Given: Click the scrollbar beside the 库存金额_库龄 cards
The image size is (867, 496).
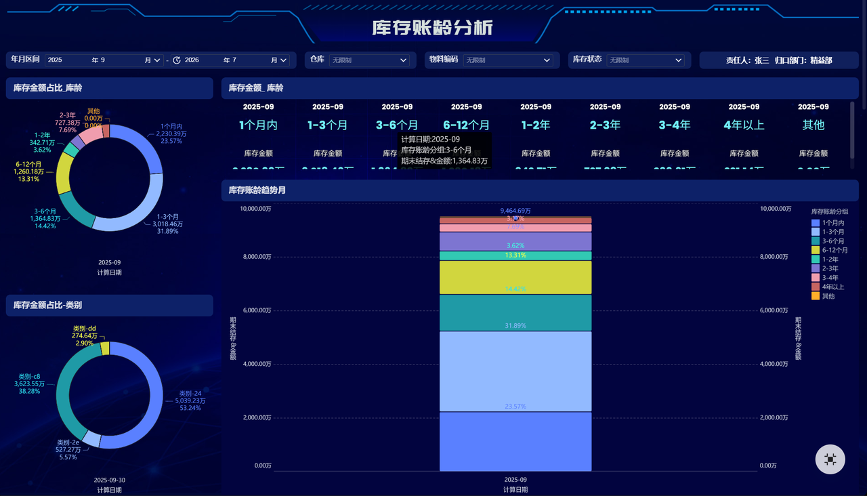Looking at the screenshot, I should pos(853,130).
